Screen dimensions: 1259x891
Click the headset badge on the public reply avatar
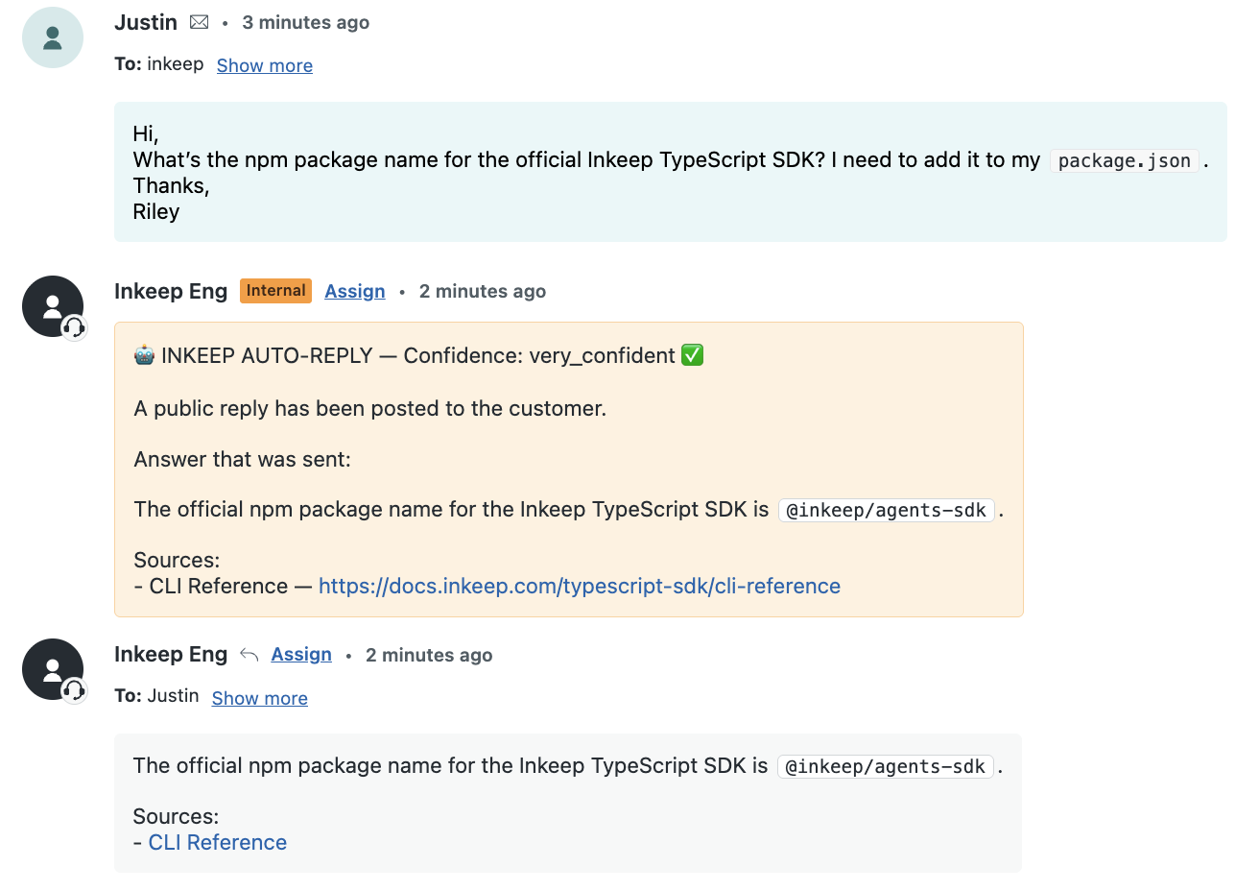click(74, 690)
